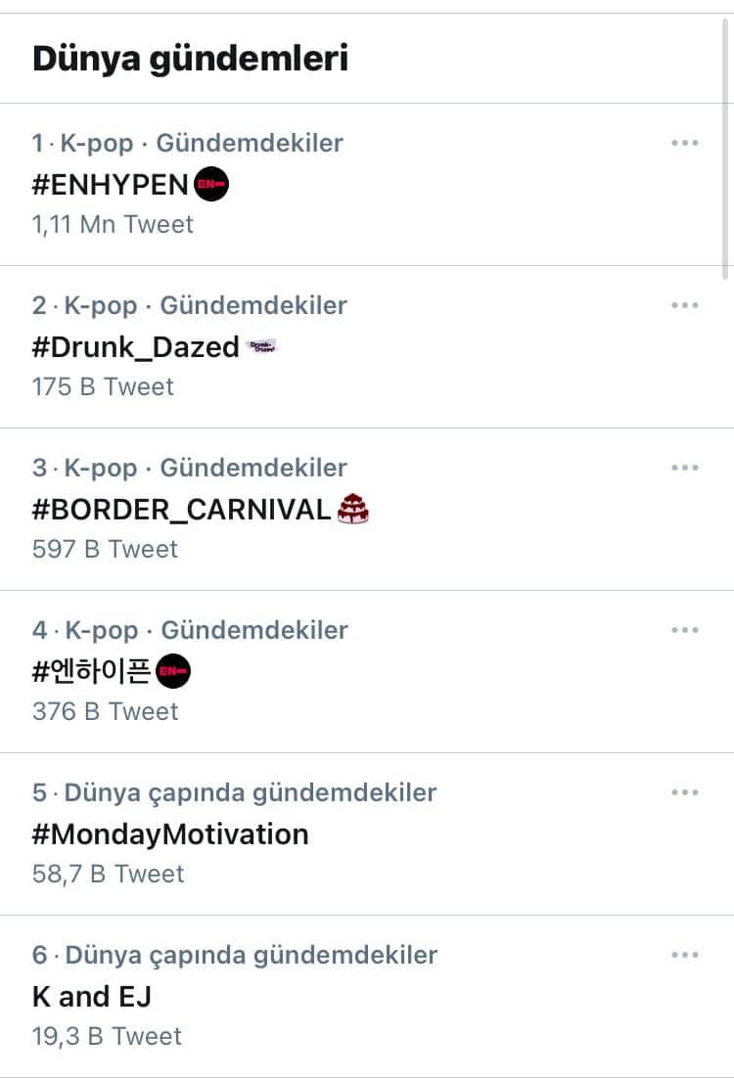
Task: Open more options for #MondayMotivation trend
Action: tap(684, 792)
